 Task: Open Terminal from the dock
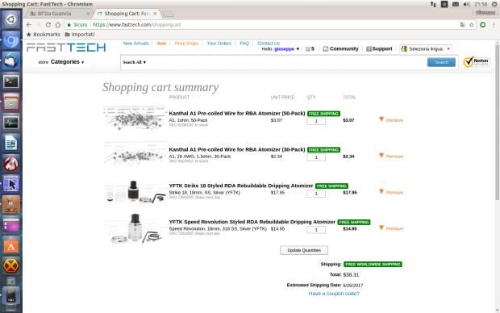point(10,81)
